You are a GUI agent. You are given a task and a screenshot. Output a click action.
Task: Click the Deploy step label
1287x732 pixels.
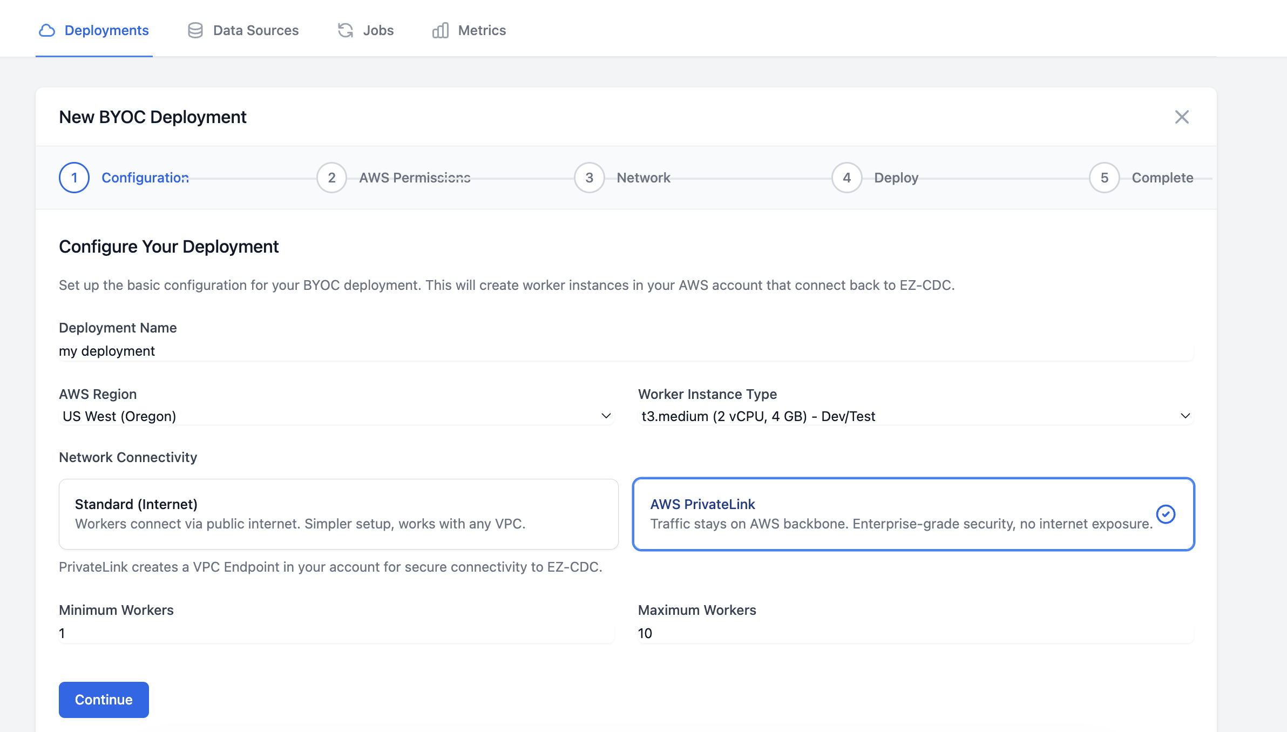pyautogui.click(x=896, y=177)
